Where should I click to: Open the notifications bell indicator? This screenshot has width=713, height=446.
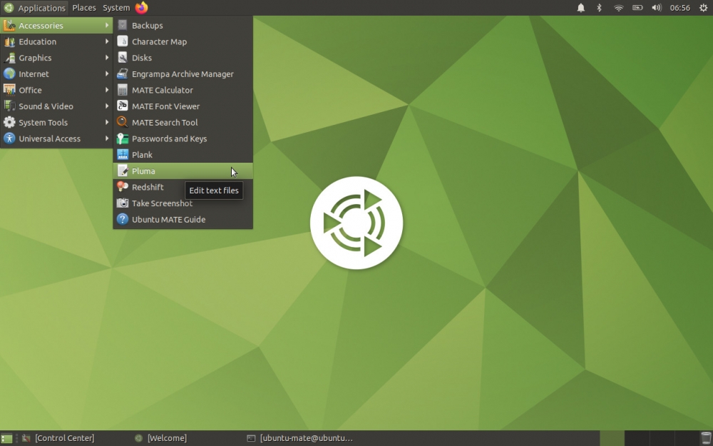point(580,8)
